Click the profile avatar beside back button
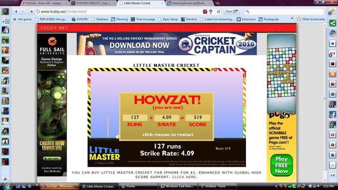338x190 pixels. pyautogui.click(x=5, y=11)
